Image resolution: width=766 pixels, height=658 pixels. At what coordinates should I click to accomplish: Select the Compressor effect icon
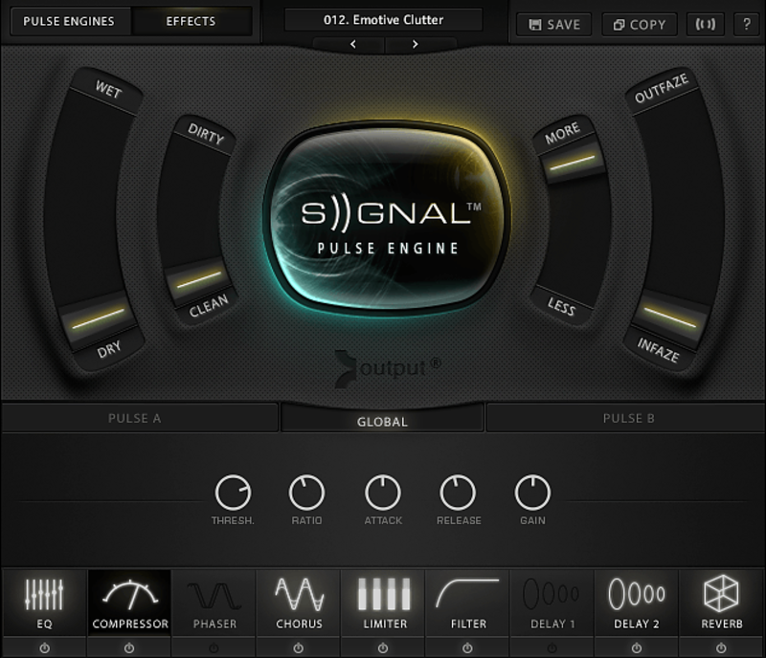click(129, 595)
